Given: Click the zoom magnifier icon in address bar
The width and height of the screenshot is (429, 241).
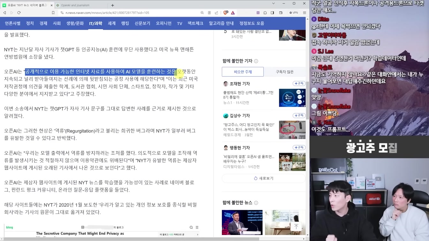Looking at the screenshot, I should (x=202, y=13).
